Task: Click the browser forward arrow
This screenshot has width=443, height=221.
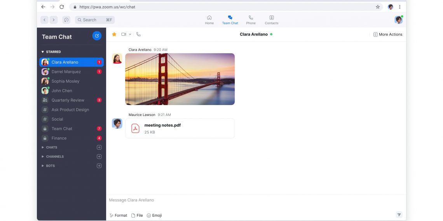Action: [52, 7]
